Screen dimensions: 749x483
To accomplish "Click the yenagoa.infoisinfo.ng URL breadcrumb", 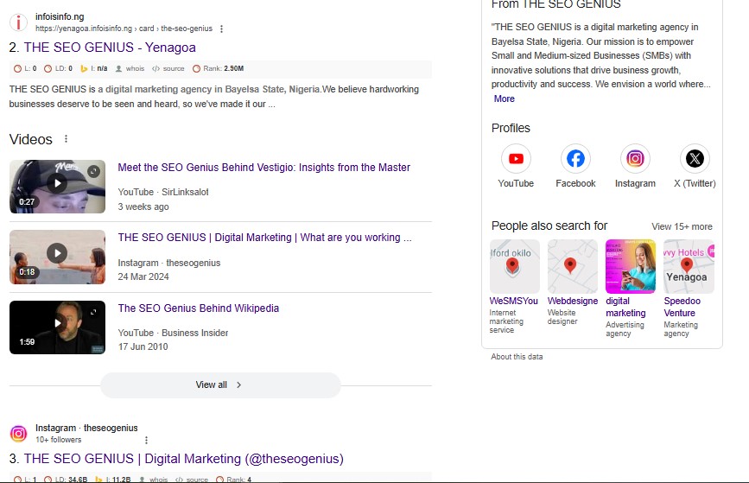I will pos(124,29).
